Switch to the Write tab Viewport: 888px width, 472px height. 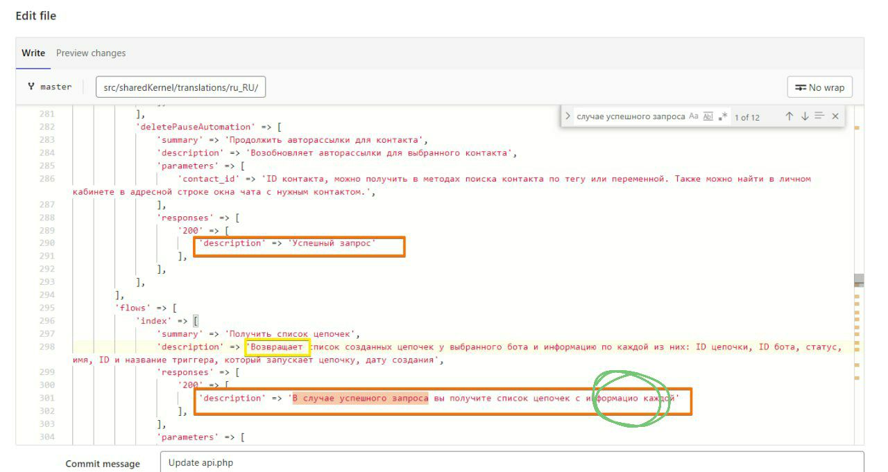point(33,53)
